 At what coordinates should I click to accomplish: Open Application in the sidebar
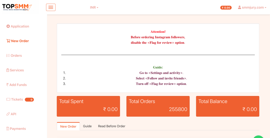[x=18, y=26]
